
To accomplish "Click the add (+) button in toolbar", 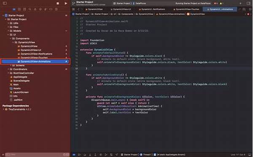I will tap(240, 3).
